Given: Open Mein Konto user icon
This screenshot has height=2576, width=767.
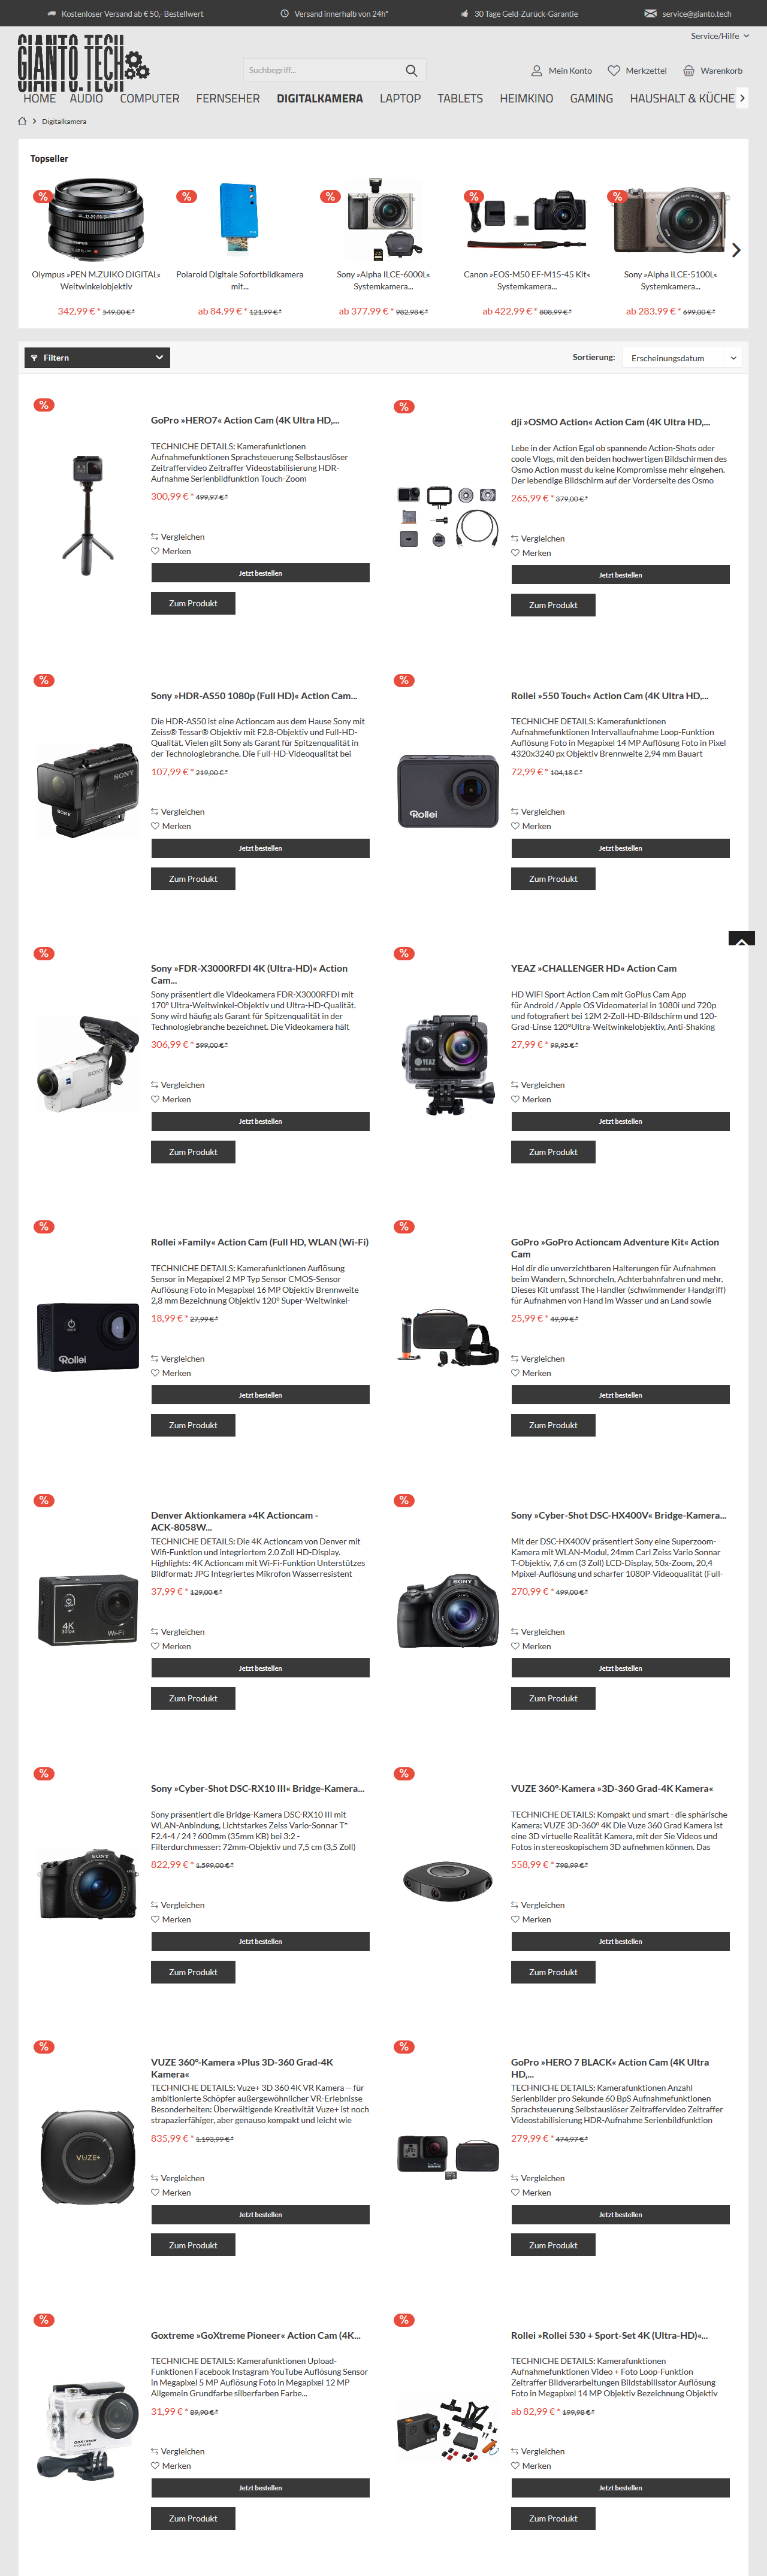Looking at the screenshot, I should pos(537,71).
